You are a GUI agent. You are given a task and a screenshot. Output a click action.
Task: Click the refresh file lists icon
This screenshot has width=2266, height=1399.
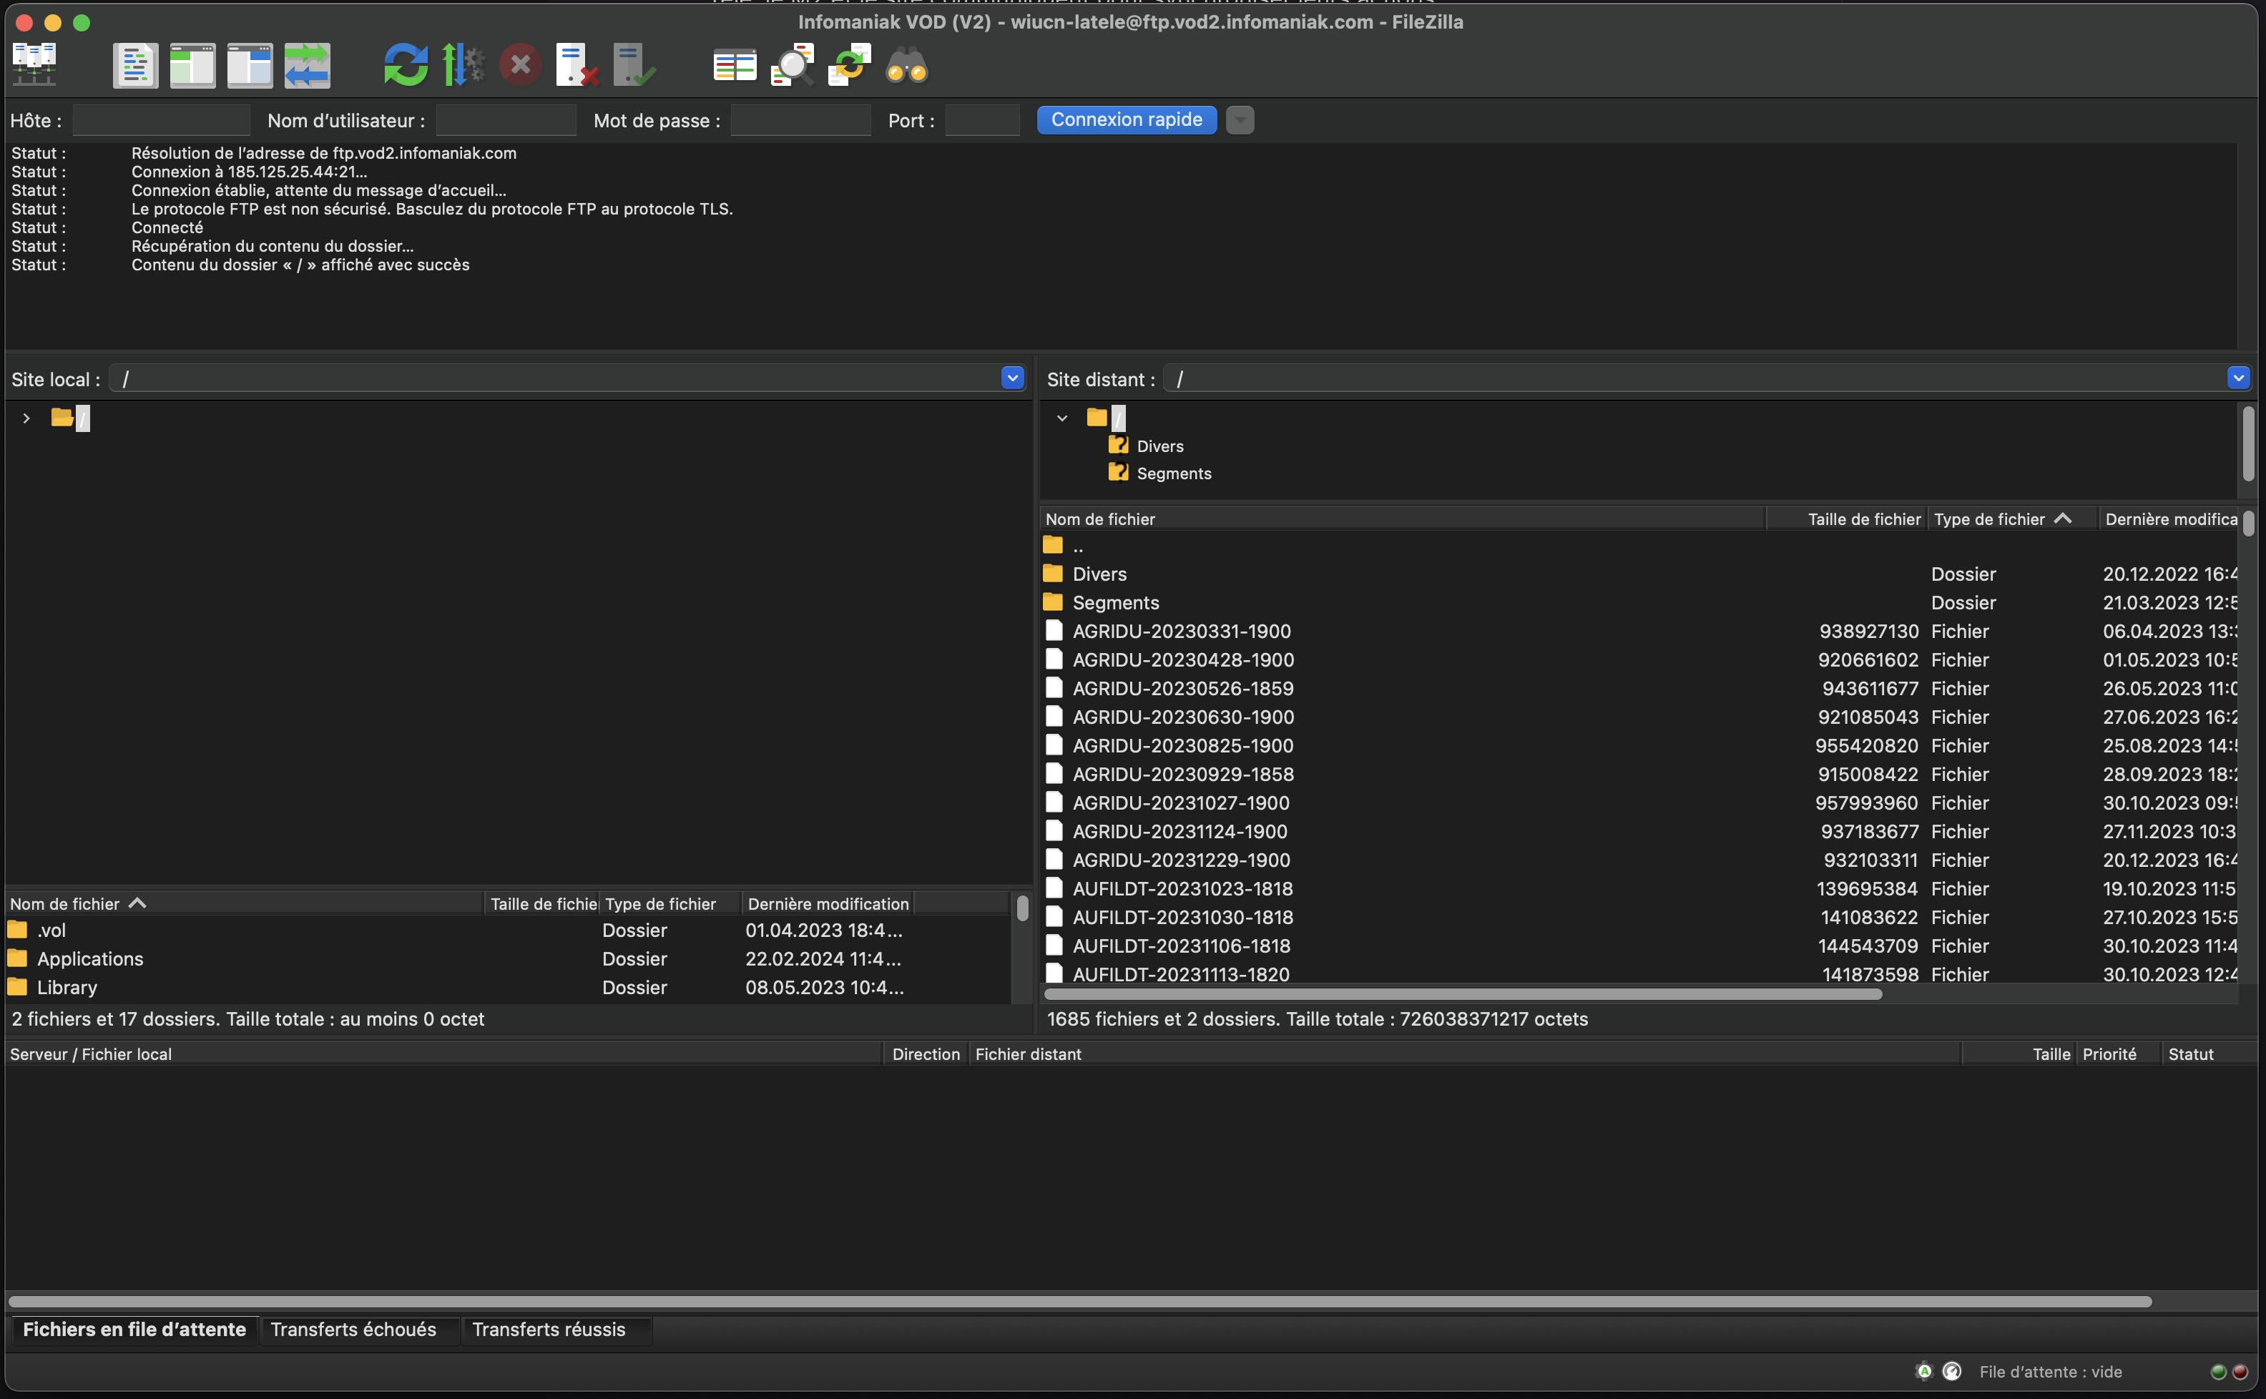click(x=406, y=66)
